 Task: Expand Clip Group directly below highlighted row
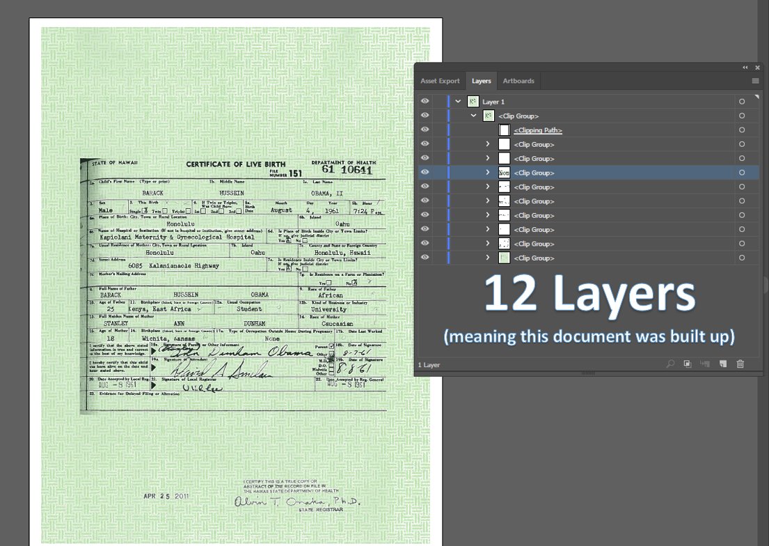487,187
